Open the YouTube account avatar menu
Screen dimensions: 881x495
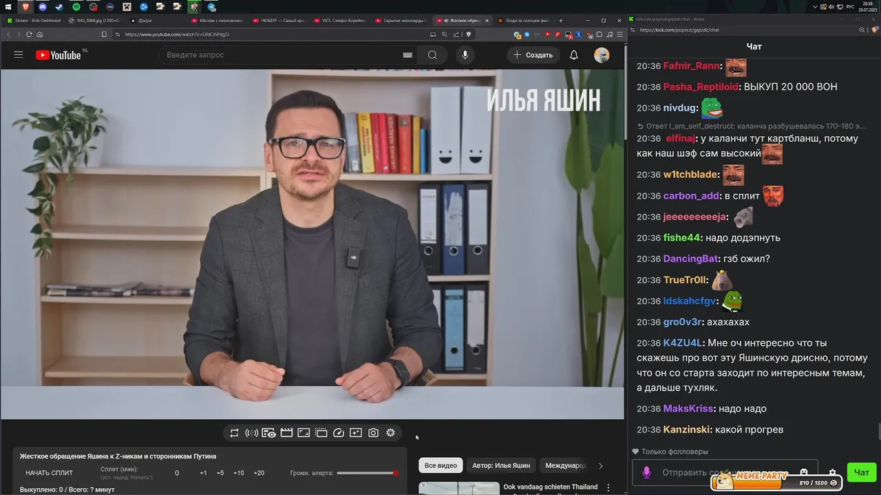coord(602,55)
